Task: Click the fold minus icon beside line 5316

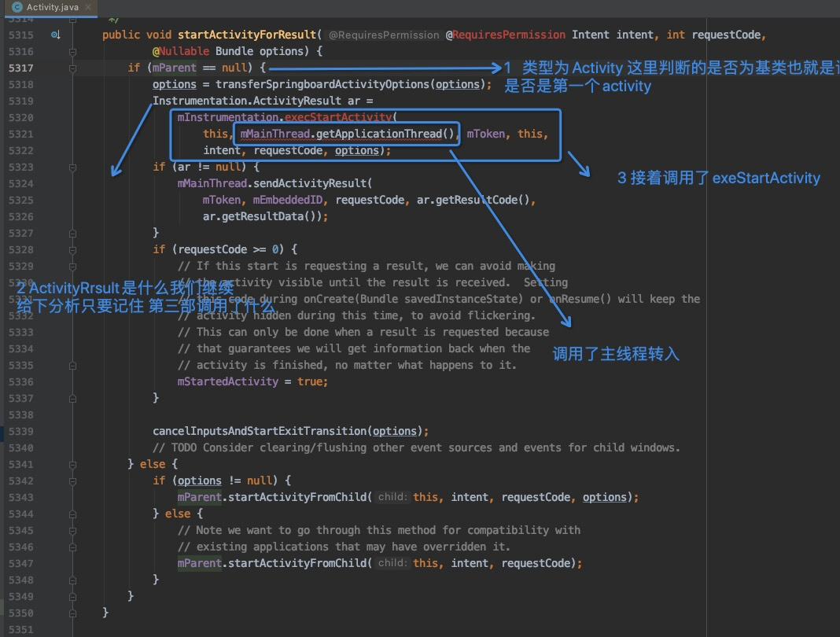Action: [x=73, y=51]
